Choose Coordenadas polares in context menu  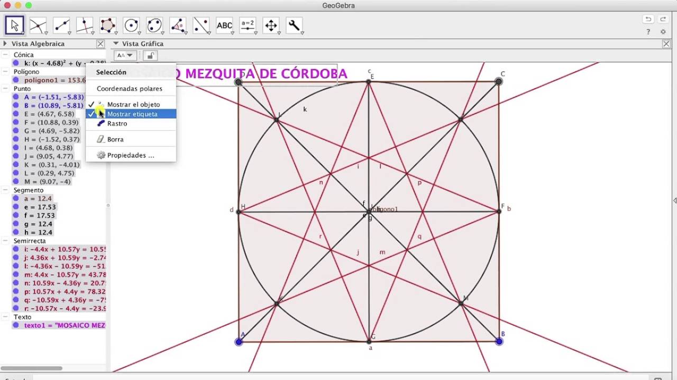[131, 89]
